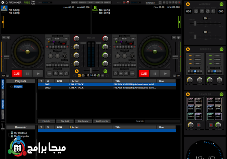Viewport: 227px width, 159px height.
Task: Choose FX 3 WAH effect for deck B
Action: click(217, 63)
